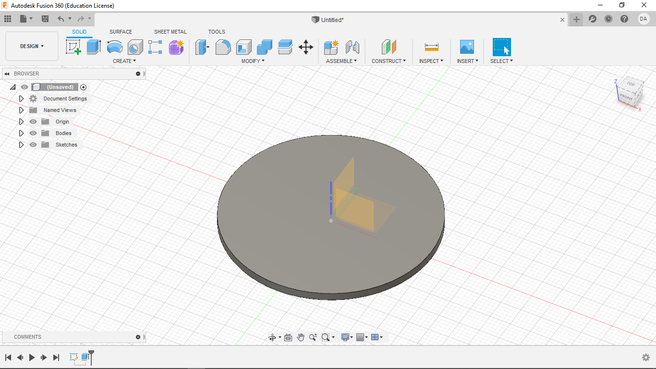Select the Extrude tool
The height and width of the screenshot is (369, 656).
pyautogui.click(x=94, y=47)
